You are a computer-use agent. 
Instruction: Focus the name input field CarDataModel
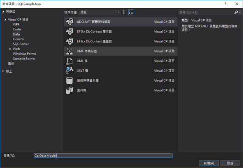click(x=103, y=156)
